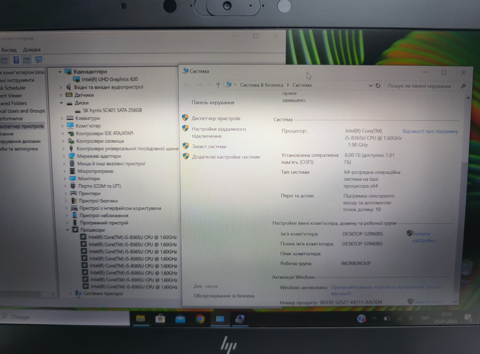Select the Програмний пристрій tree row
Viewport: 480px width, 354px height.
104,223
